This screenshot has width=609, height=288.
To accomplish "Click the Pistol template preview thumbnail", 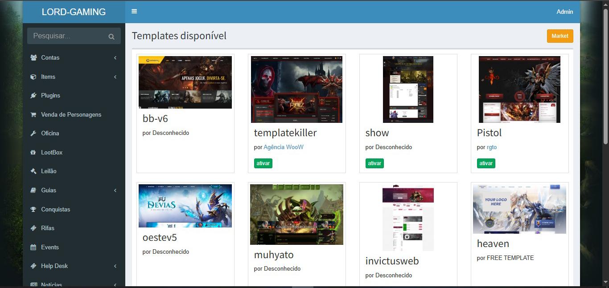I will 519,89.
